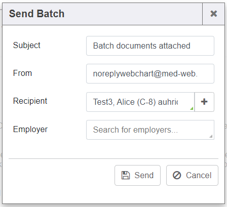
Task: Click the floppy disk icon on the Send button
Action: 126,175
